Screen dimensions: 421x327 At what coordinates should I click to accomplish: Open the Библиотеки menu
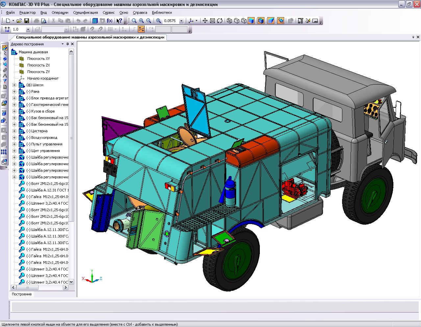[x=162, y=13]
